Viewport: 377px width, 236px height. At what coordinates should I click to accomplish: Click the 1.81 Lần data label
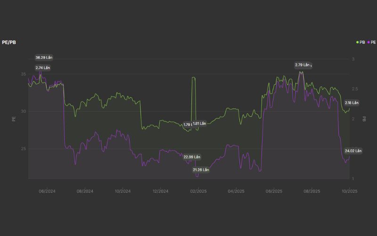(200, 124)
